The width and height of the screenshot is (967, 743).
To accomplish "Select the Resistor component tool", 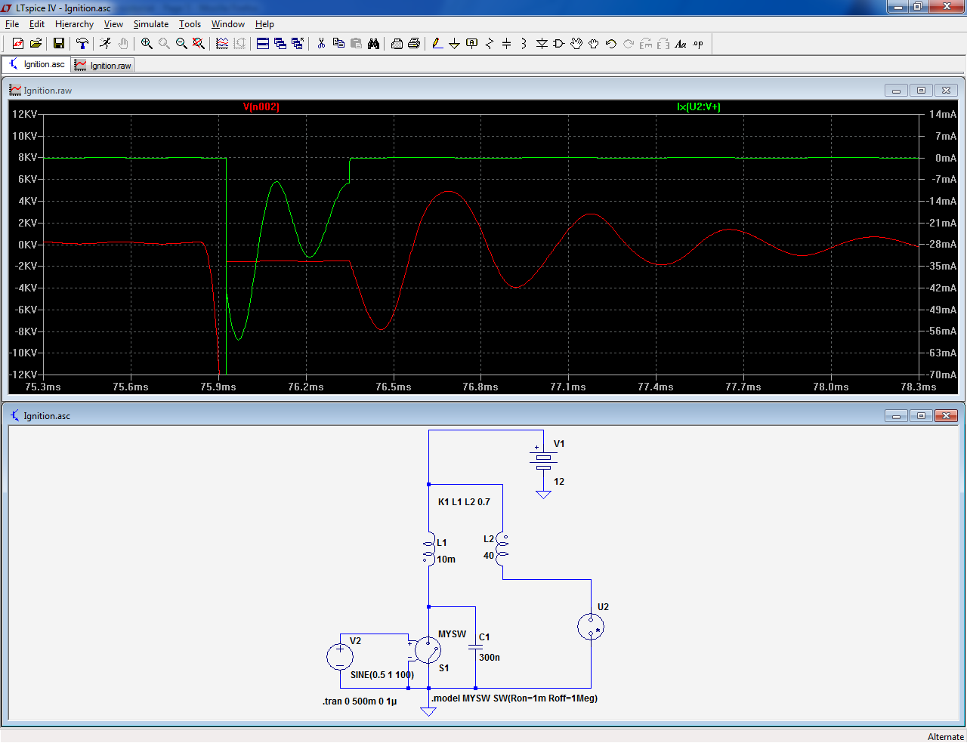I will tap(489, 44).
